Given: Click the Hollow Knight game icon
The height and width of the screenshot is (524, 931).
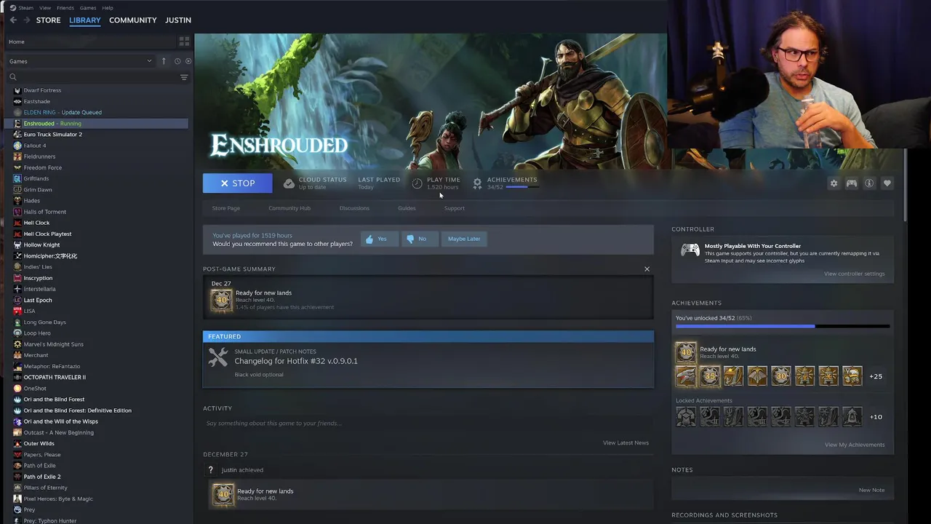Looking at the screenshot, I should click(17, 245).
